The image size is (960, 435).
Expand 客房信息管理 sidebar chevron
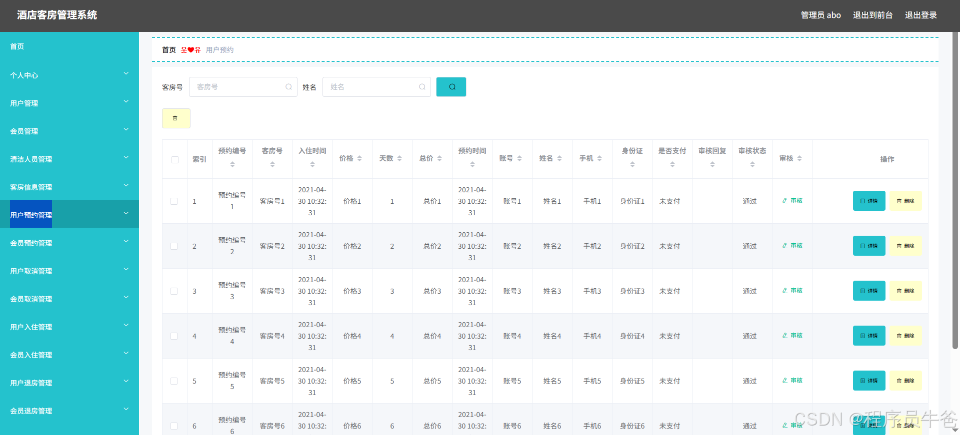coord(126,185)
